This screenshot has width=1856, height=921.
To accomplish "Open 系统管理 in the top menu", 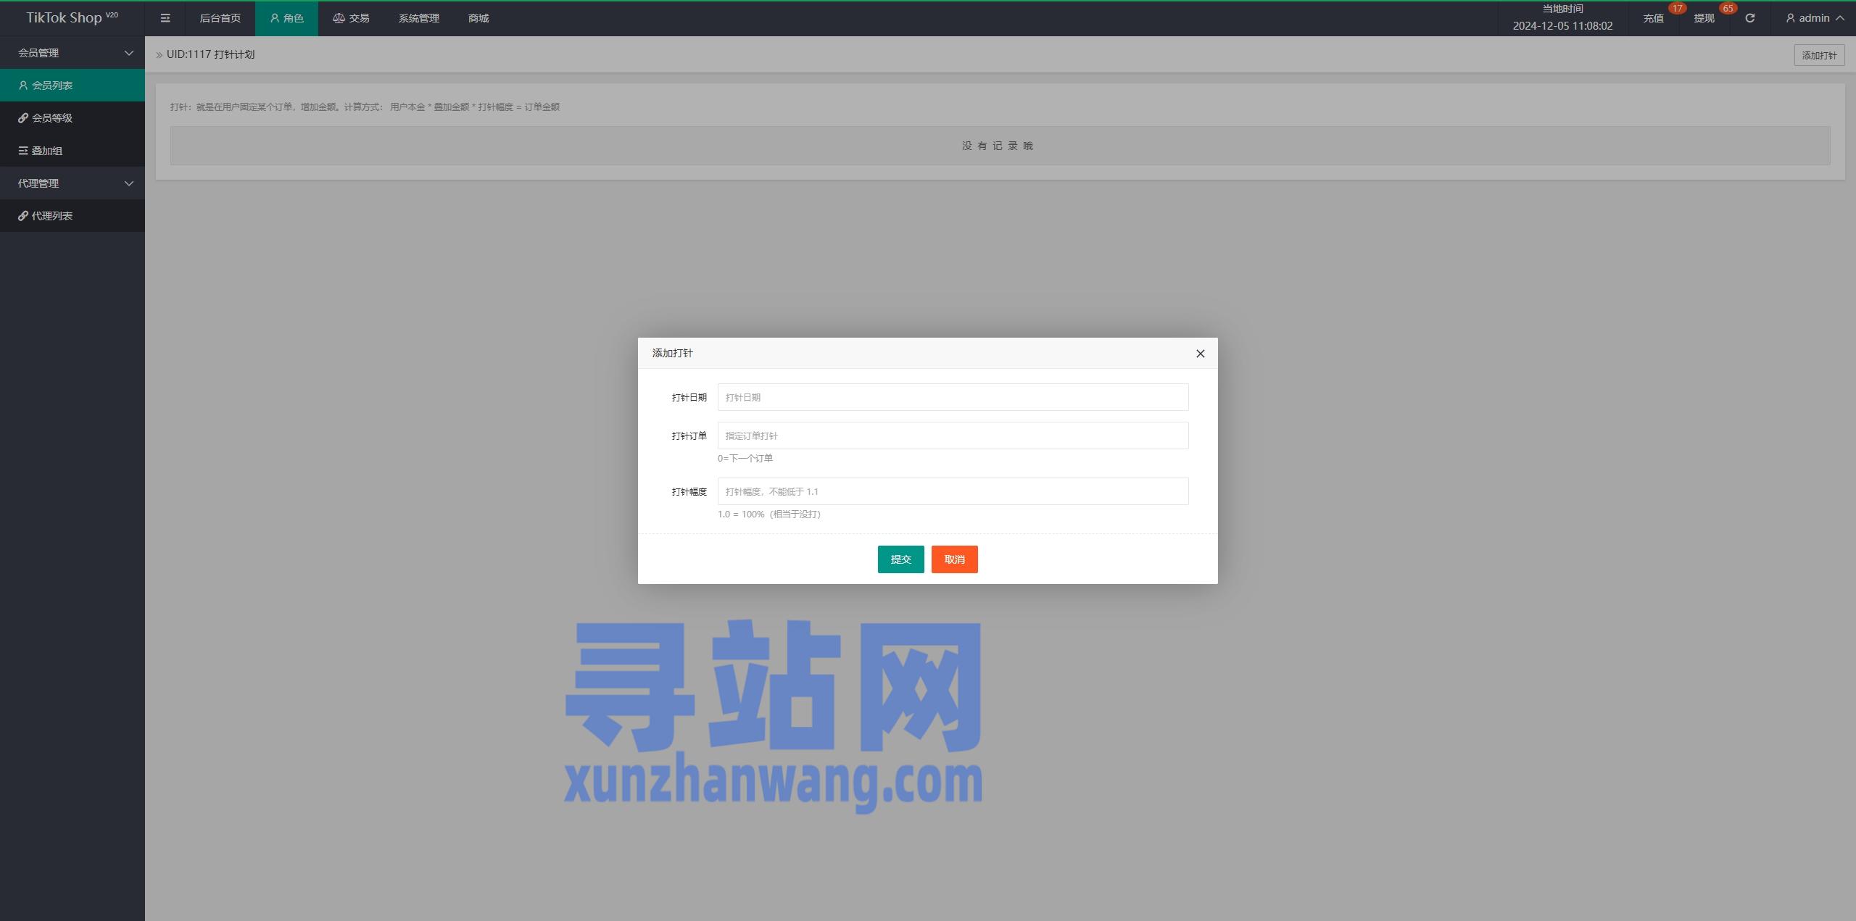I will click(x=418, y=18).
